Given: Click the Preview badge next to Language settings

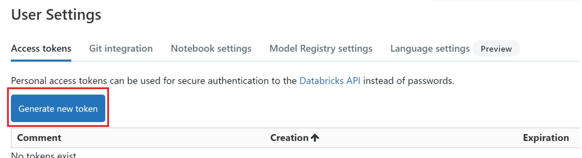Looking at the screenshot, I should (496, 49).
